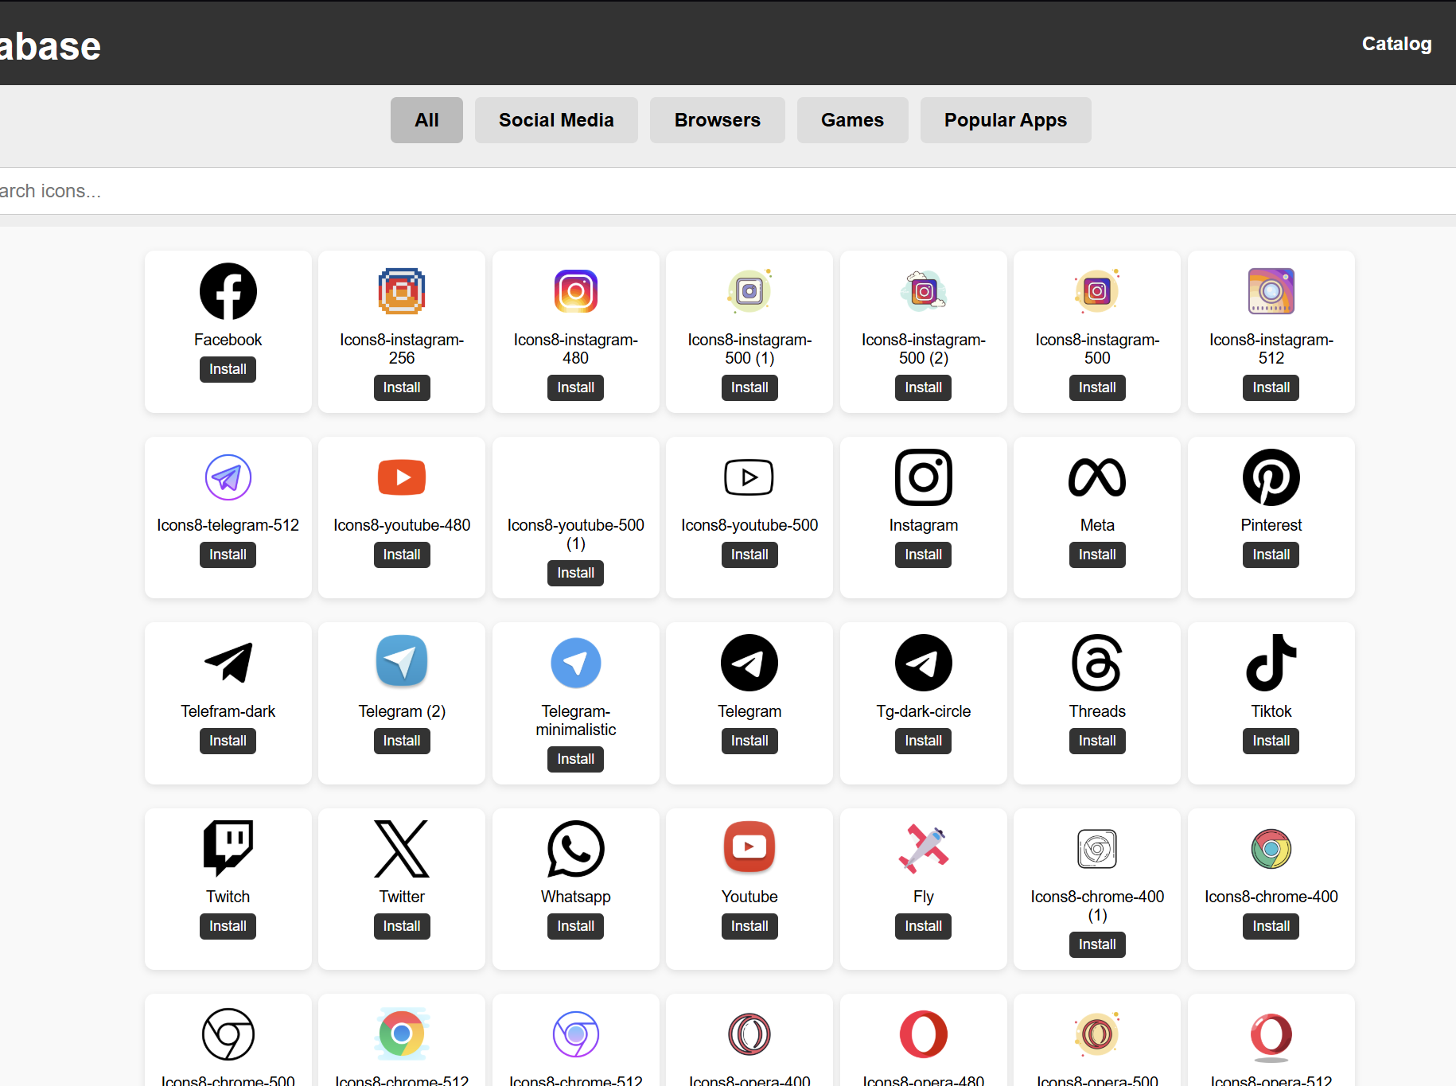Viewport: 1456px width, 1086px height.
Task: Click the pixelated Icons8-instagram-256 icon
Action: pyautogui.click(x=402, y=291)
